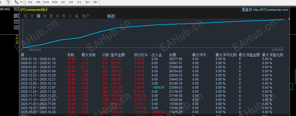This screenshot has width=296, height=116.
Task: Click the 复盘侠 brand label
Action: (x=247, y=10)
